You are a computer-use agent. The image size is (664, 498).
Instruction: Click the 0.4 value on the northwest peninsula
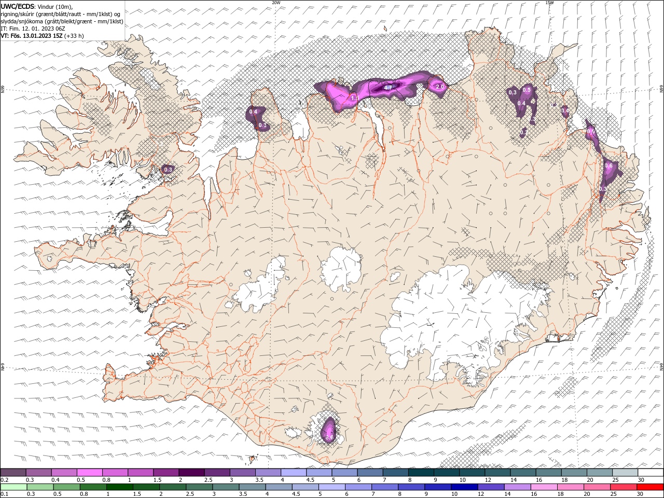(253, 112)
